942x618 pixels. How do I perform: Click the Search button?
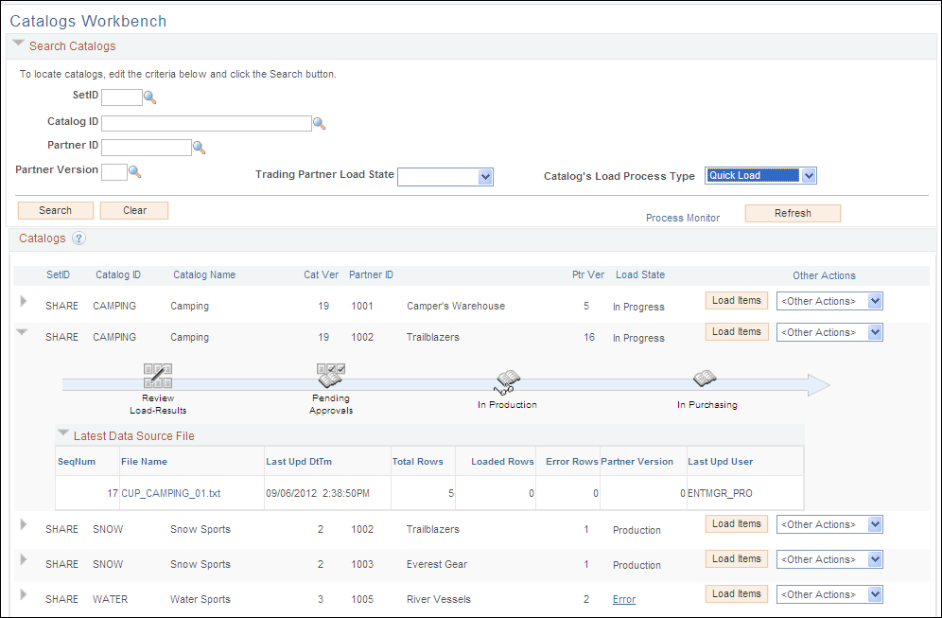pyautogui.click(x=55, y=210)
